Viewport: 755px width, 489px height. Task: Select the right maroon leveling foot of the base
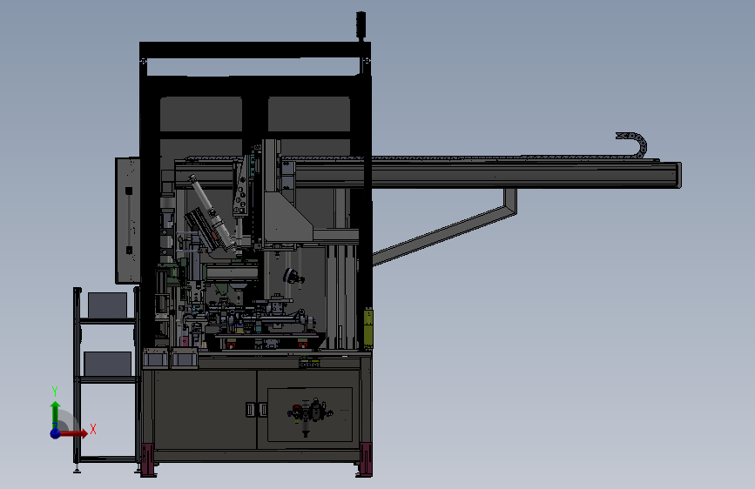coord(366,459)
